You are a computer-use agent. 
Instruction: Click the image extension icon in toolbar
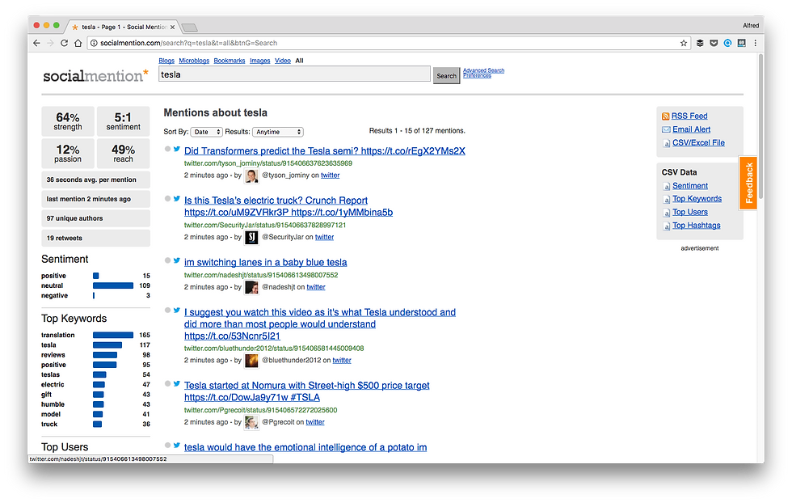pos(742,43)
